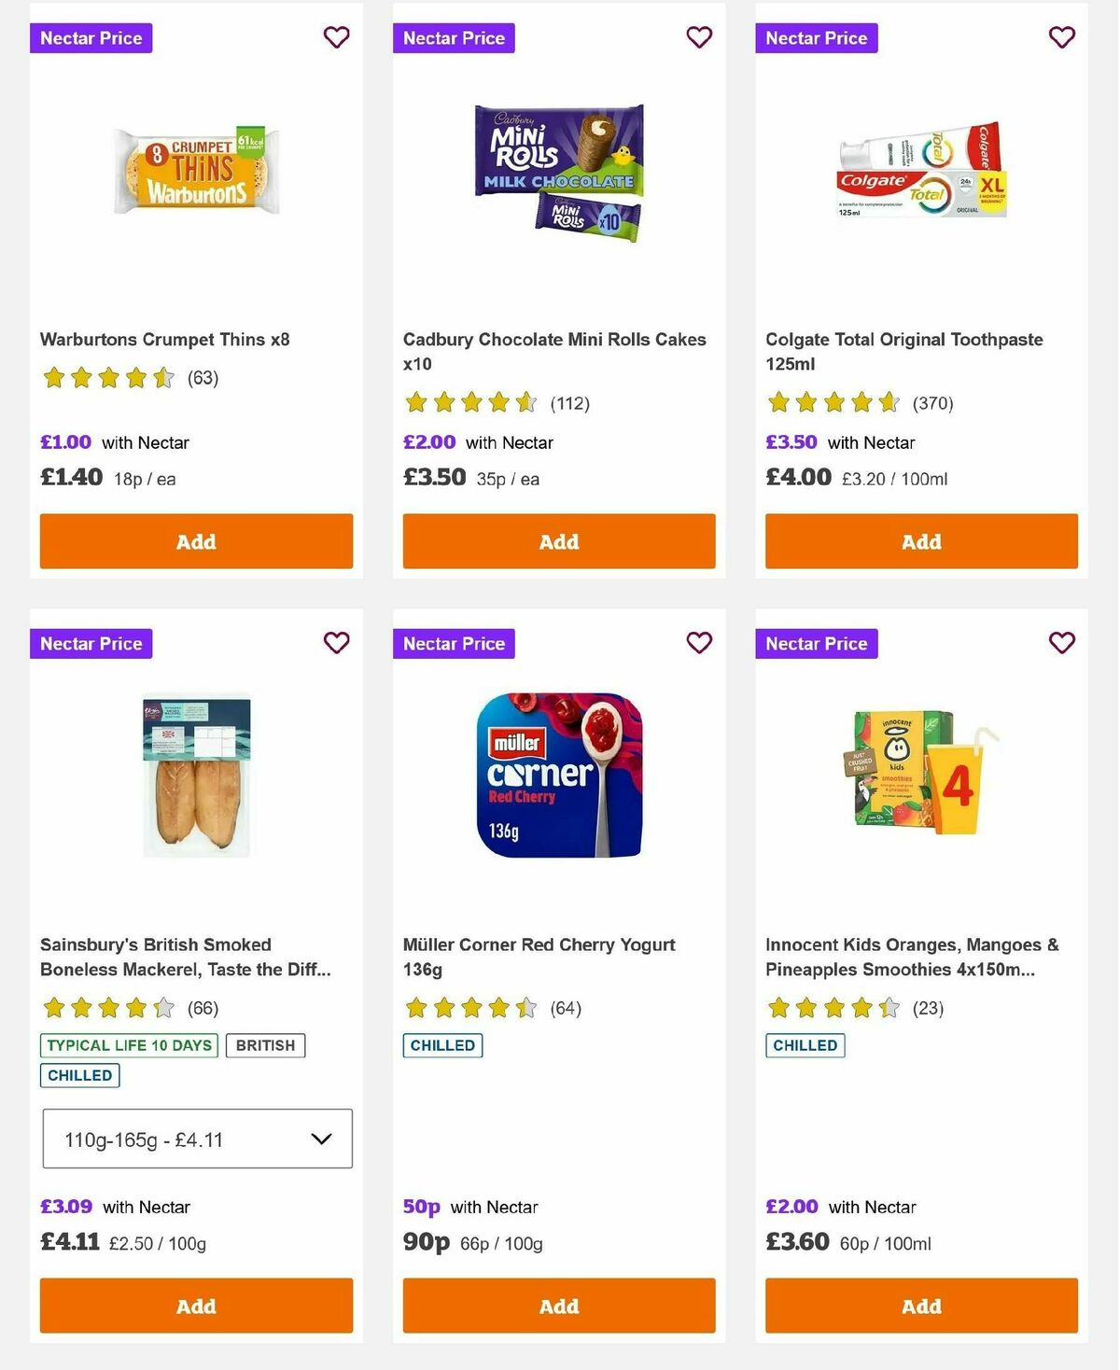The width and height of the screenshot is (1120, 1370).
Task: Toggle the BRITISH tag on the mackerel product
Action: point(266,1045)
